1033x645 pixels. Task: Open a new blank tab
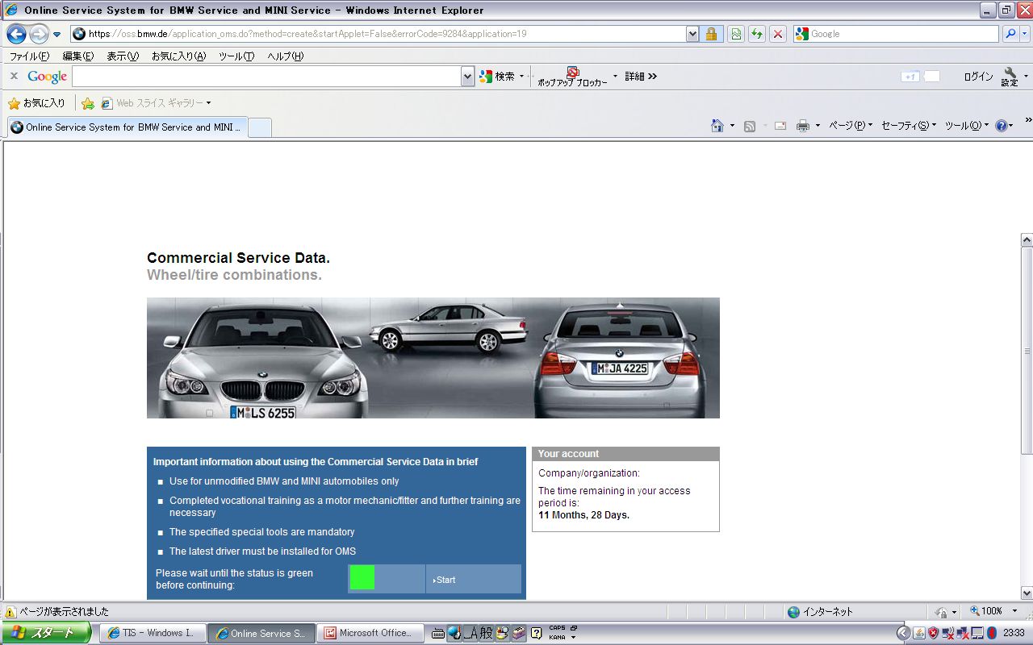click(259, 127)
